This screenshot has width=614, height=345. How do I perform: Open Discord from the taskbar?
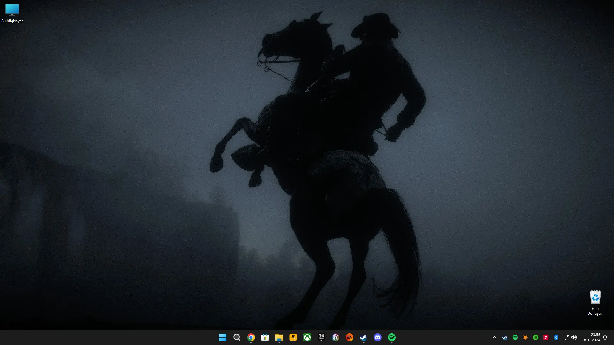pos(378,337)
